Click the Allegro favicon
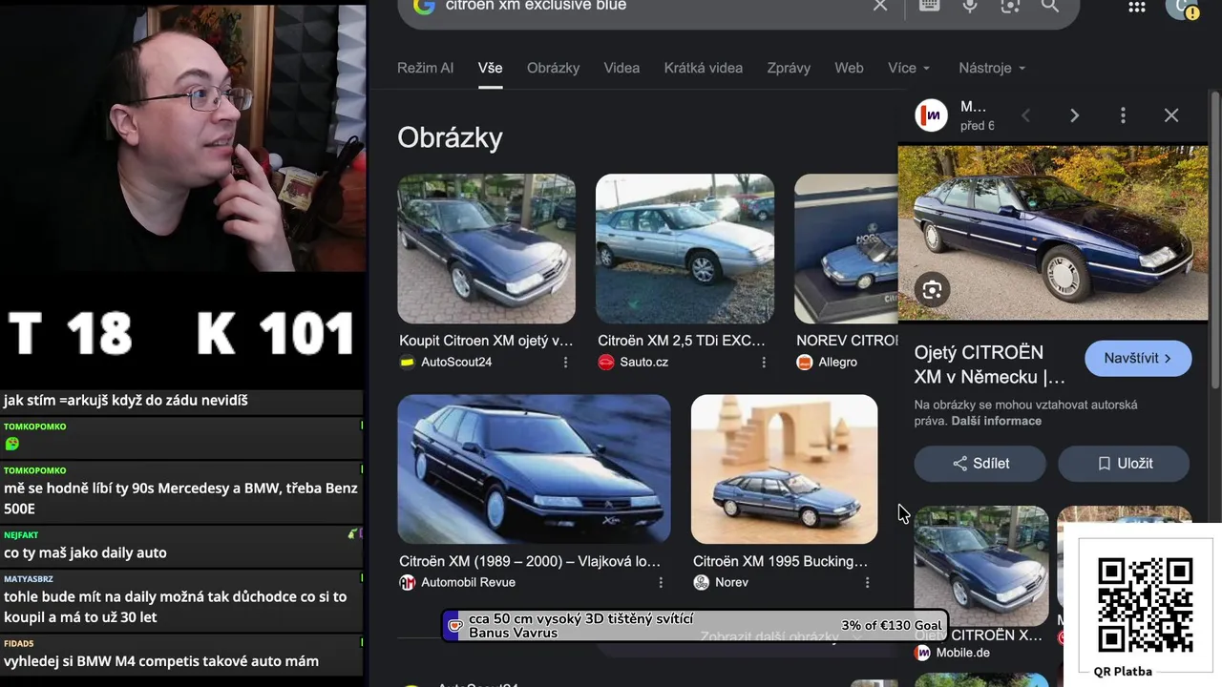 click(805, 363)
